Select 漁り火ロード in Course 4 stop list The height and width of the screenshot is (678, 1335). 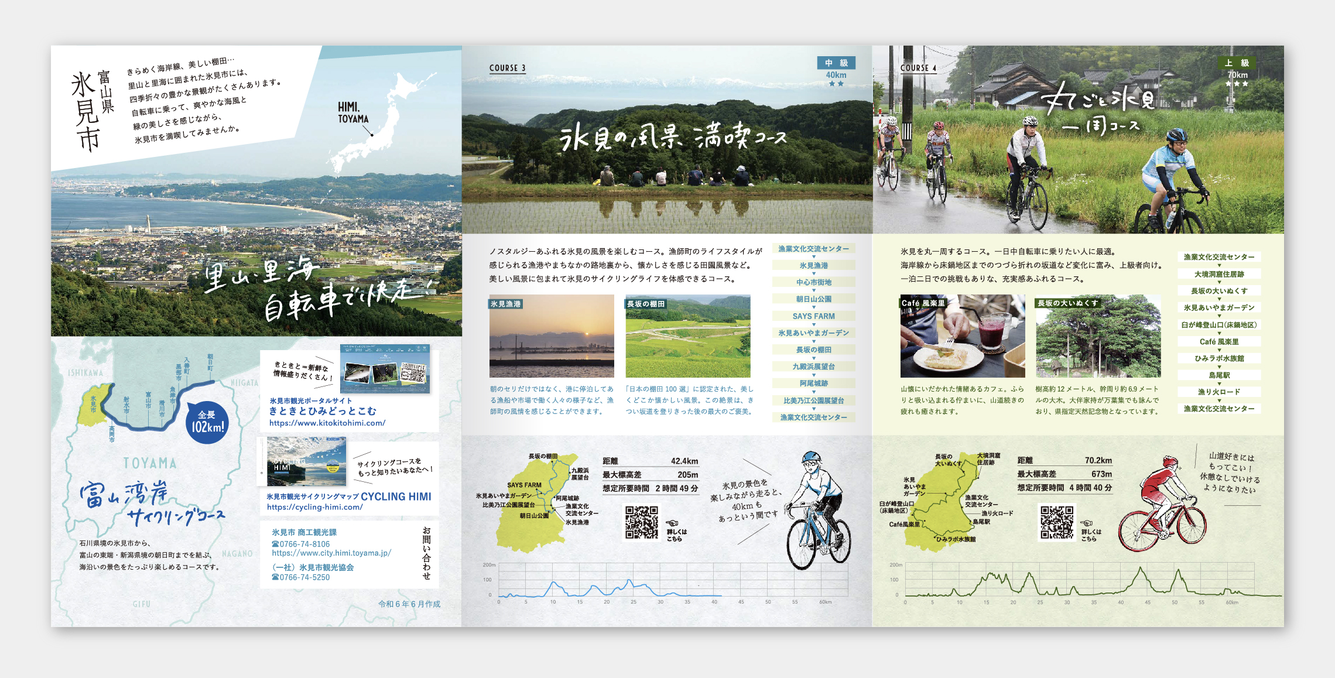(1220, 392)
